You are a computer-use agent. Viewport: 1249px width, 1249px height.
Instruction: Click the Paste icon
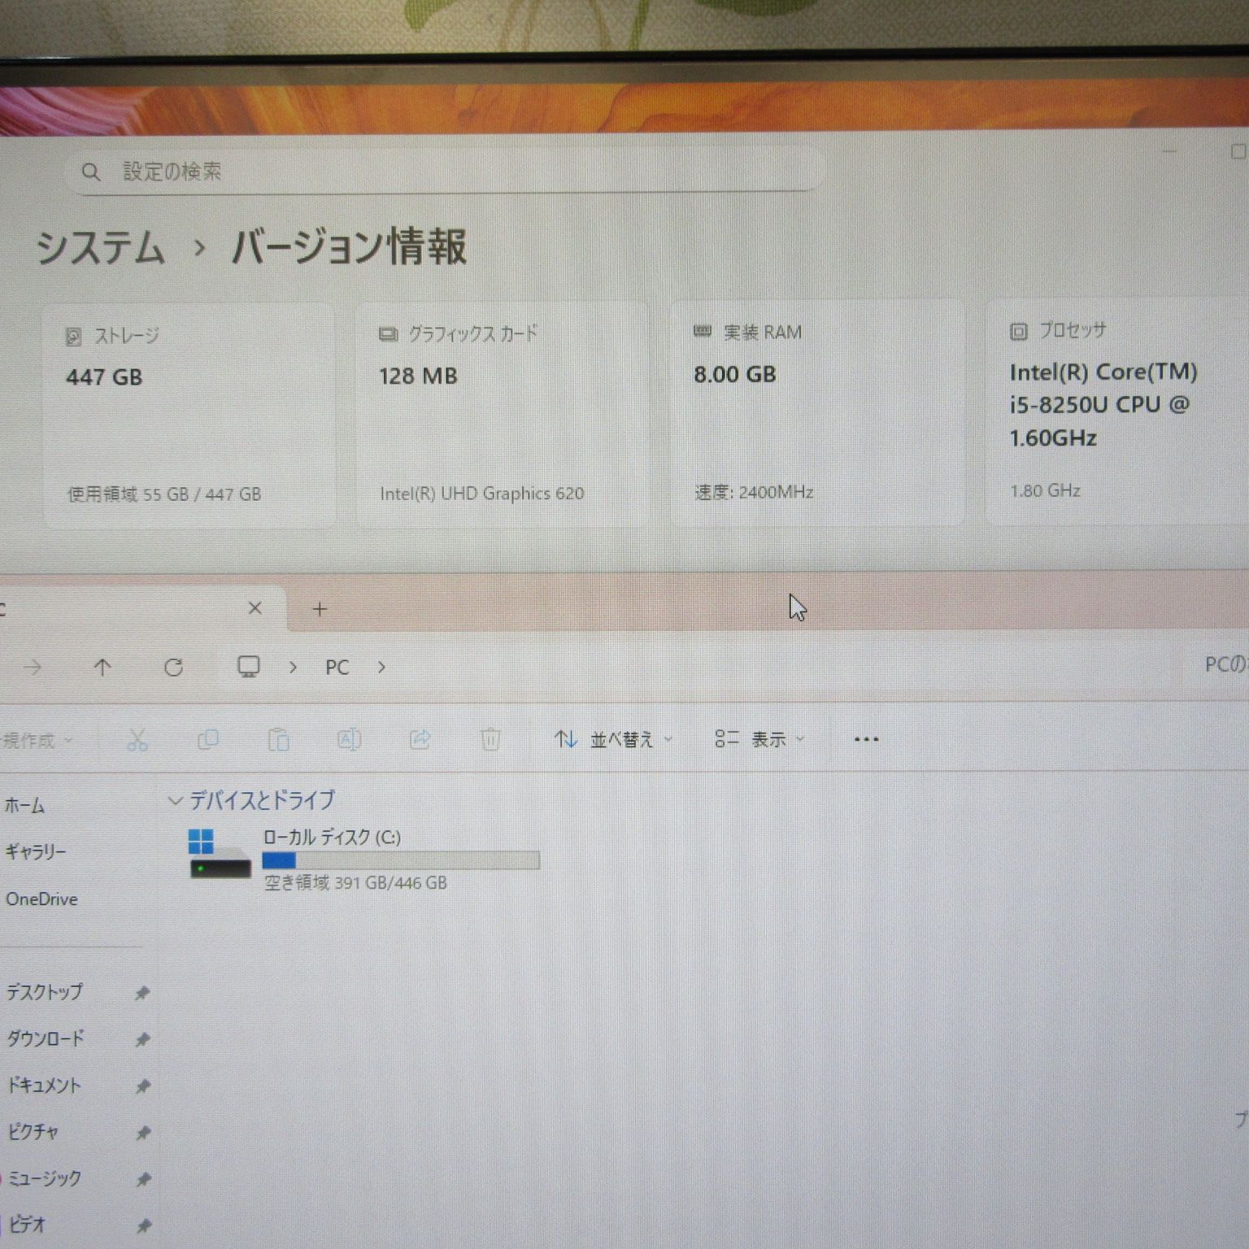click(279, 739)
